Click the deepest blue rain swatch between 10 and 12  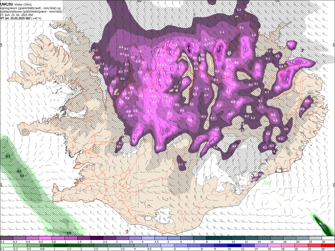coord(234,245)
